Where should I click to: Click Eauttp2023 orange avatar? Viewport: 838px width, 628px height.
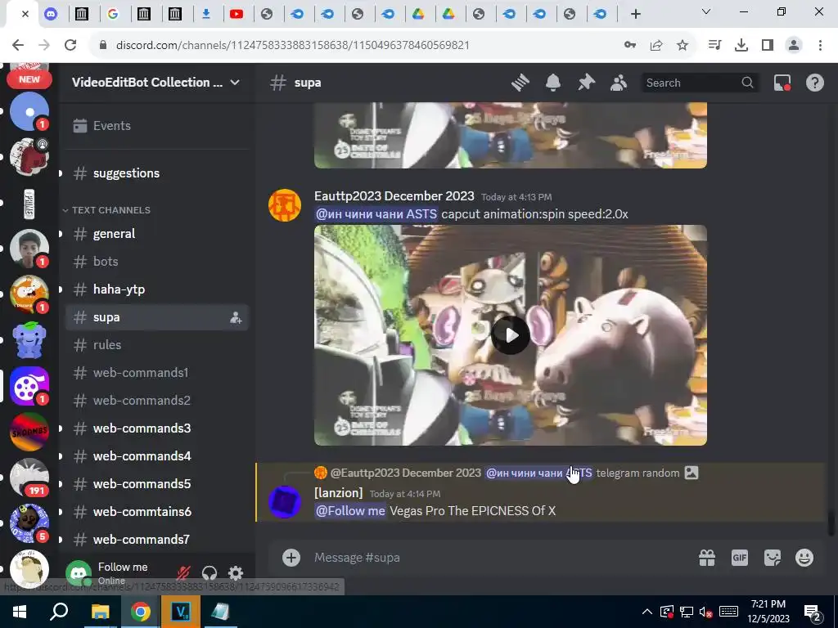[285, 205]
